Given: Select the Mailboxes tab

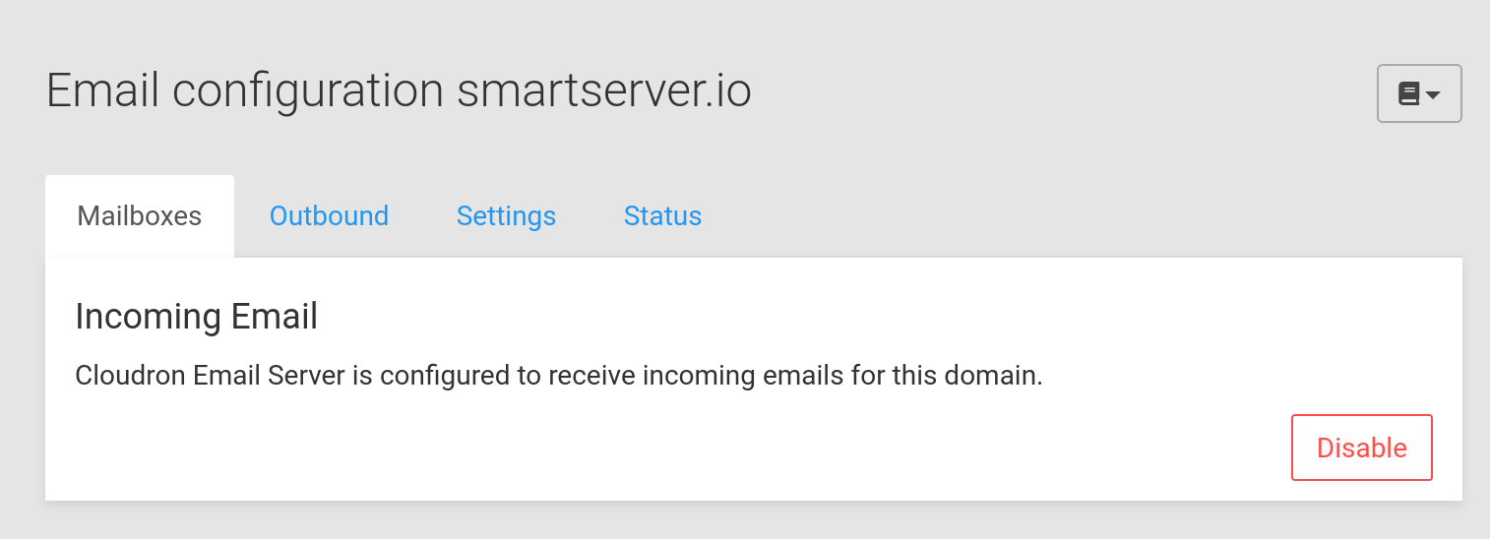Looking at the screenshot, I should point(140,216).
